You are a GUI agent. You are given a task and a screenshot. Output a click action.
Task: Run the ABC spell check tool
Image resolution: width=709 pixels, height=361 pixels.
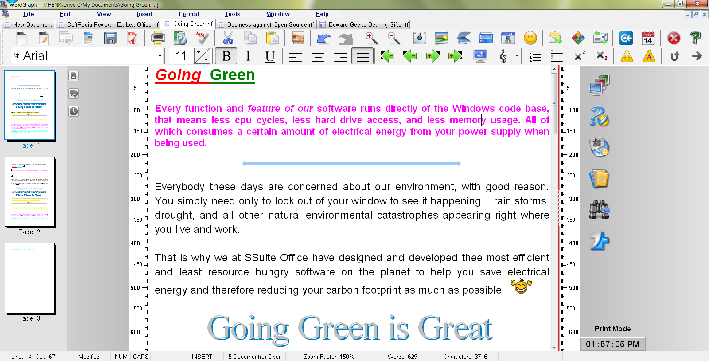tap(203, 39)
